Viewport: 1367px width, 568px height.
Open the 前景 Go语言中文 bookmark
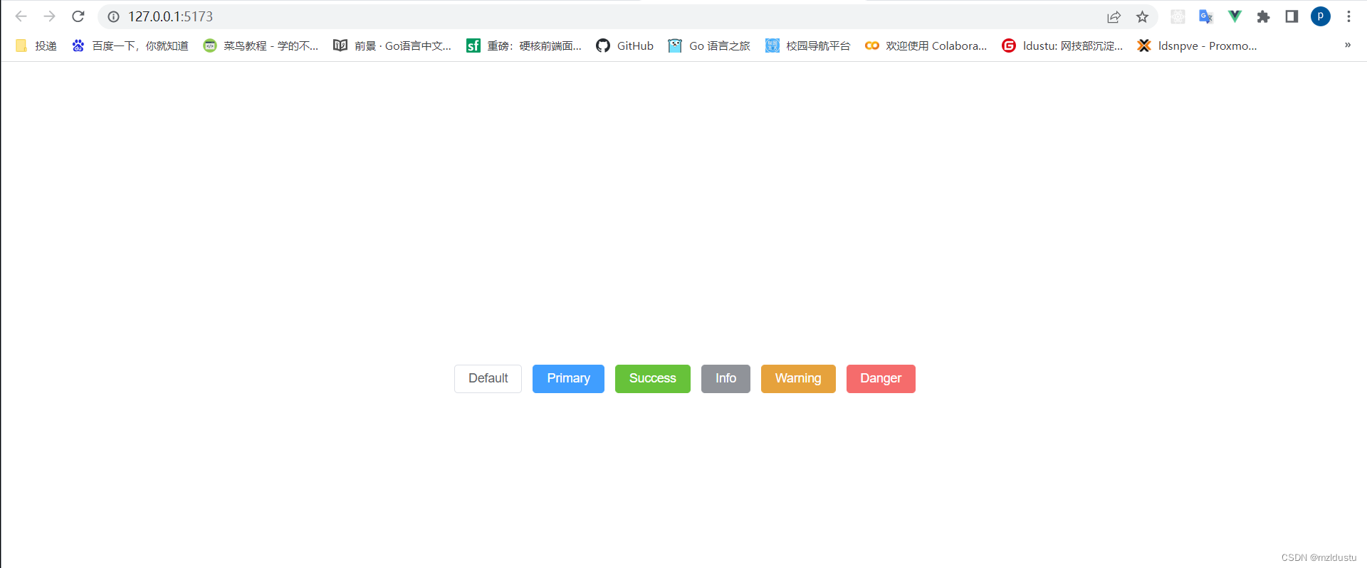coord(392,45)
